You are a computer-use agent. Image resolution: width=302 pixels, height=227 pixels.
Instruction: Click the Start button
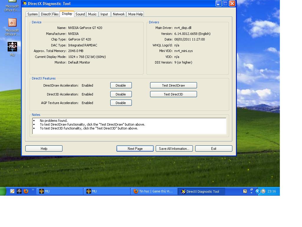click(x=3, y=191)
